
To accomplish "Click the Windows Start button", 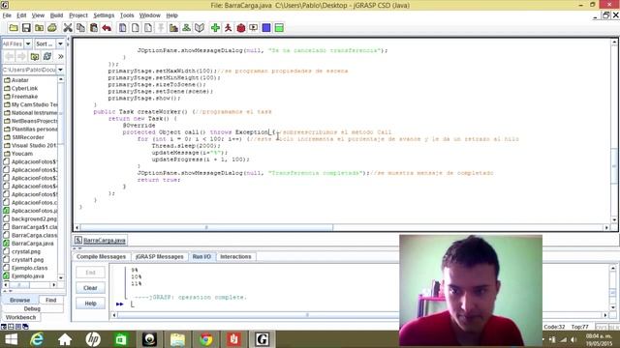I will [x=11, y=339].
